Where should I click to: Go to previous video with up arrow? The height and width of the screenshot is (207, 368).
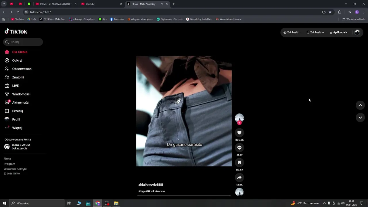[360, 105]
